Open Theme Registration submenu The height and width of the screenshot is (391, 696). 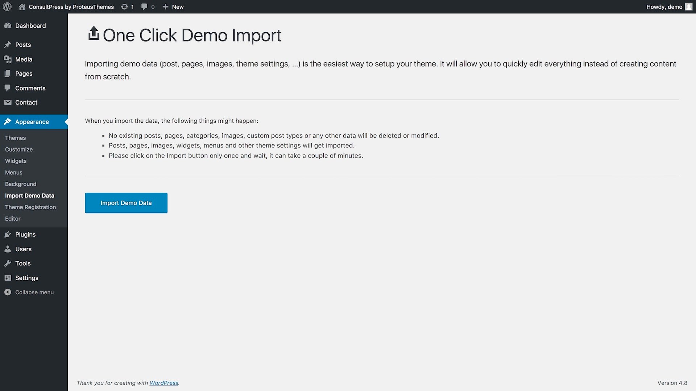[x=30, y=207]
